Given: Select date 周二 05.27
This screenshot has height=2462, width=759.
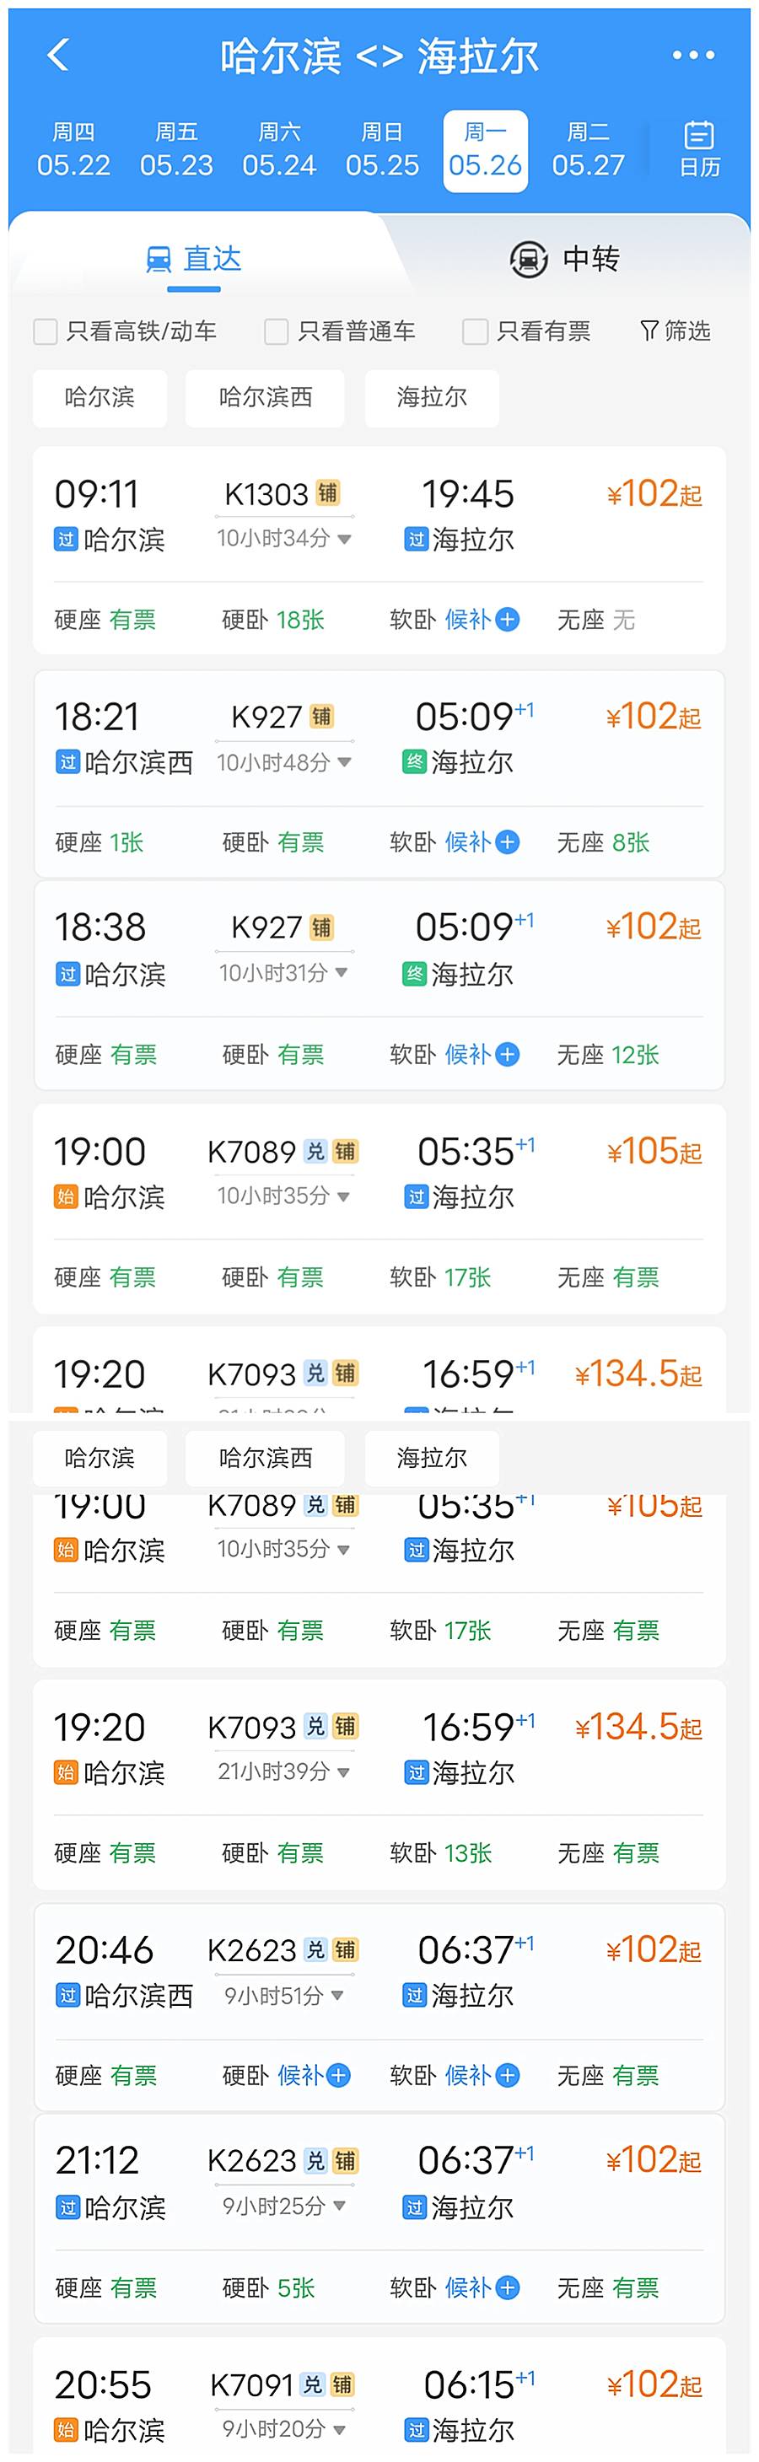Looking at the screenshot, I should (x=588, y=150).
